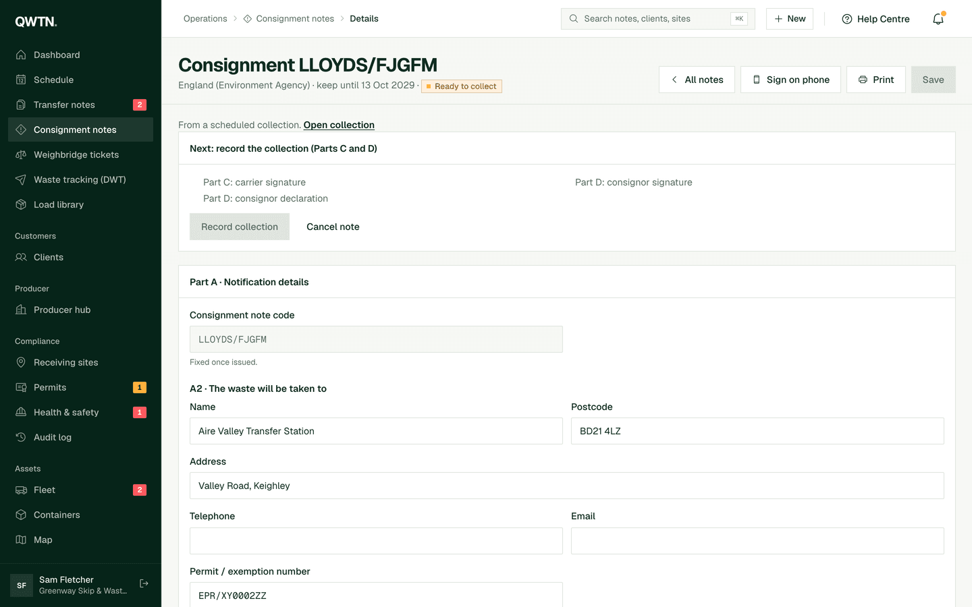Viewport: 972px width, 607px height.
Task: Log out using the sign-out icon
Action: coord(144,583)
